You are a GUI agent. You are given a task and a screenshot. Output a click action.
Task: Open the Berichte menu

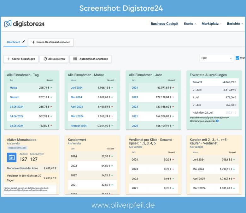(x=235, y=24)
